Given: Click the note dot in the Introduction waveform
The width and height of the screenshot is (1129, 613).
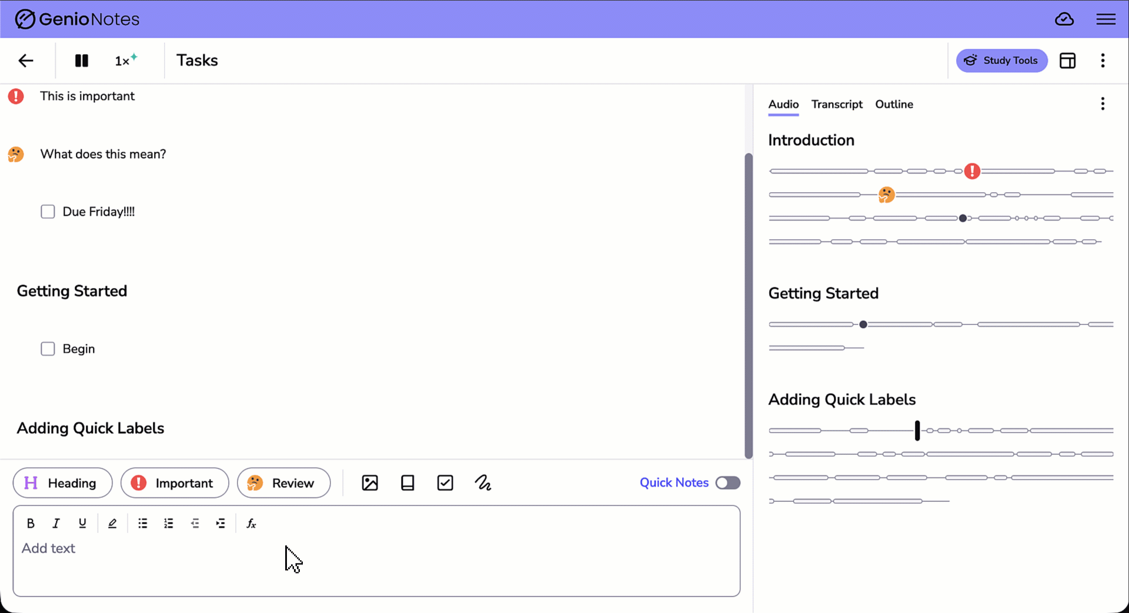Looking at the screenshot, I should click(x=963, y=218).
